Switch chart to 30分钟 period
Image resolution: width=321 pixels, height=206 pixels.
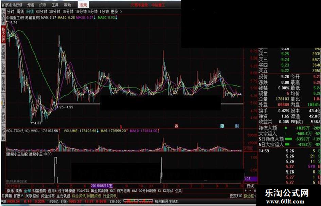[54, 12]
